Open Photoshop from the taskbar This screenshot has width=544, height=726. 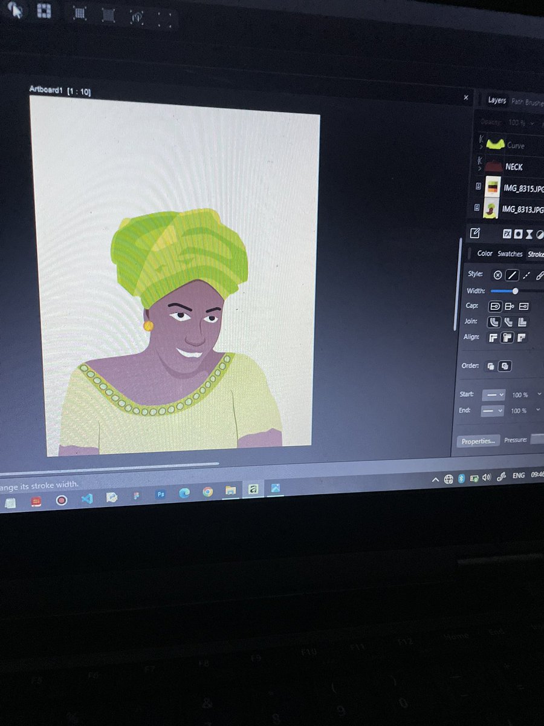161,494
